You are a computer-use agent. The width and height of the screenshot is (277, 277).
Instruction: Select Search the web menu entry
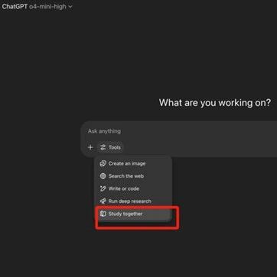pos(134,176)
